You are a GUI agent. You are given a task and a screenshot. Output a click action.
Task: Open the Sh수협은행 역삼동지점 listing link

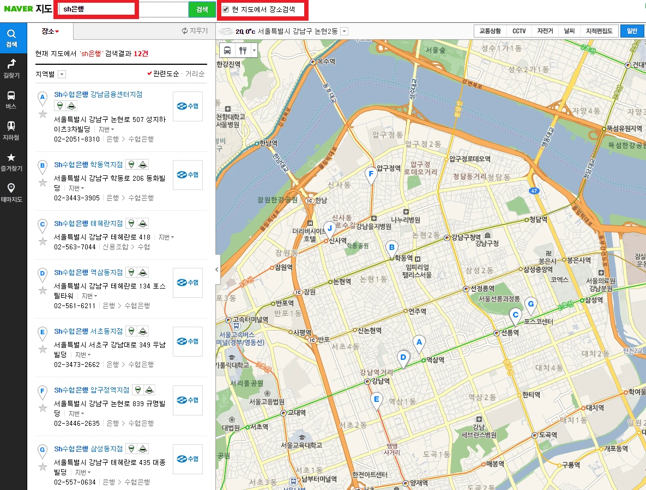click(88, 272)
